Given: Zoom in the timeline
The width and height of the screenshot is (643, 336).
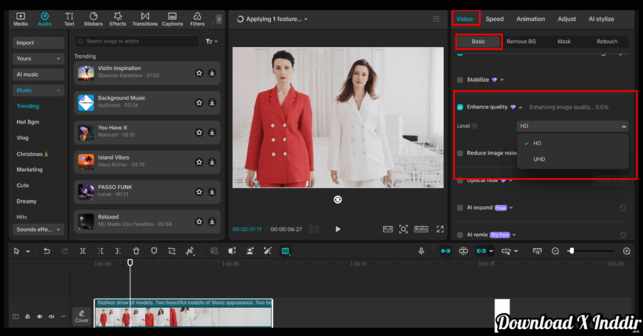Looking at the screenshot, I should (x=627, y=251).
